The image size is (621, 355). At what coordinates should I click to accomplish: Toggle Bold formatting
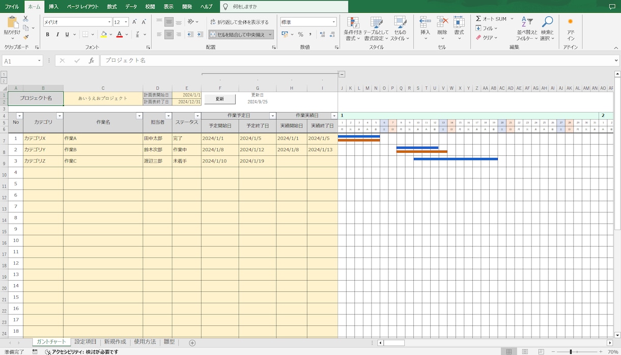coord(48,35)
